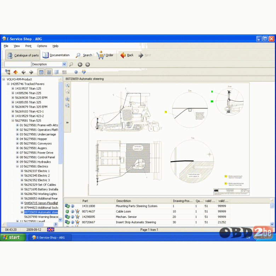This screenshot has width=276, height=276.
Task: Open the Description search field dropdown
Action: coord(64,64)
